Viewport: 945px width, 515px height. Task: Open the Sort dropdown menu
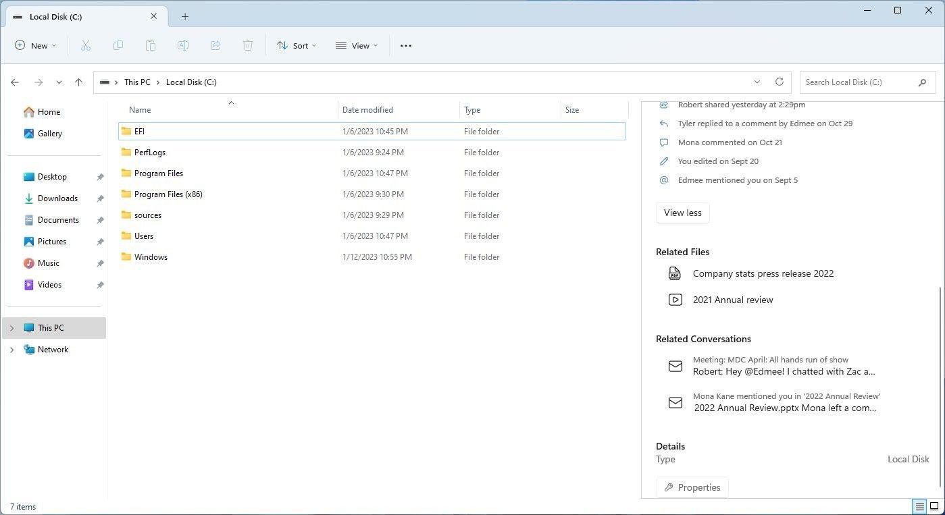[x=297, y=45]
